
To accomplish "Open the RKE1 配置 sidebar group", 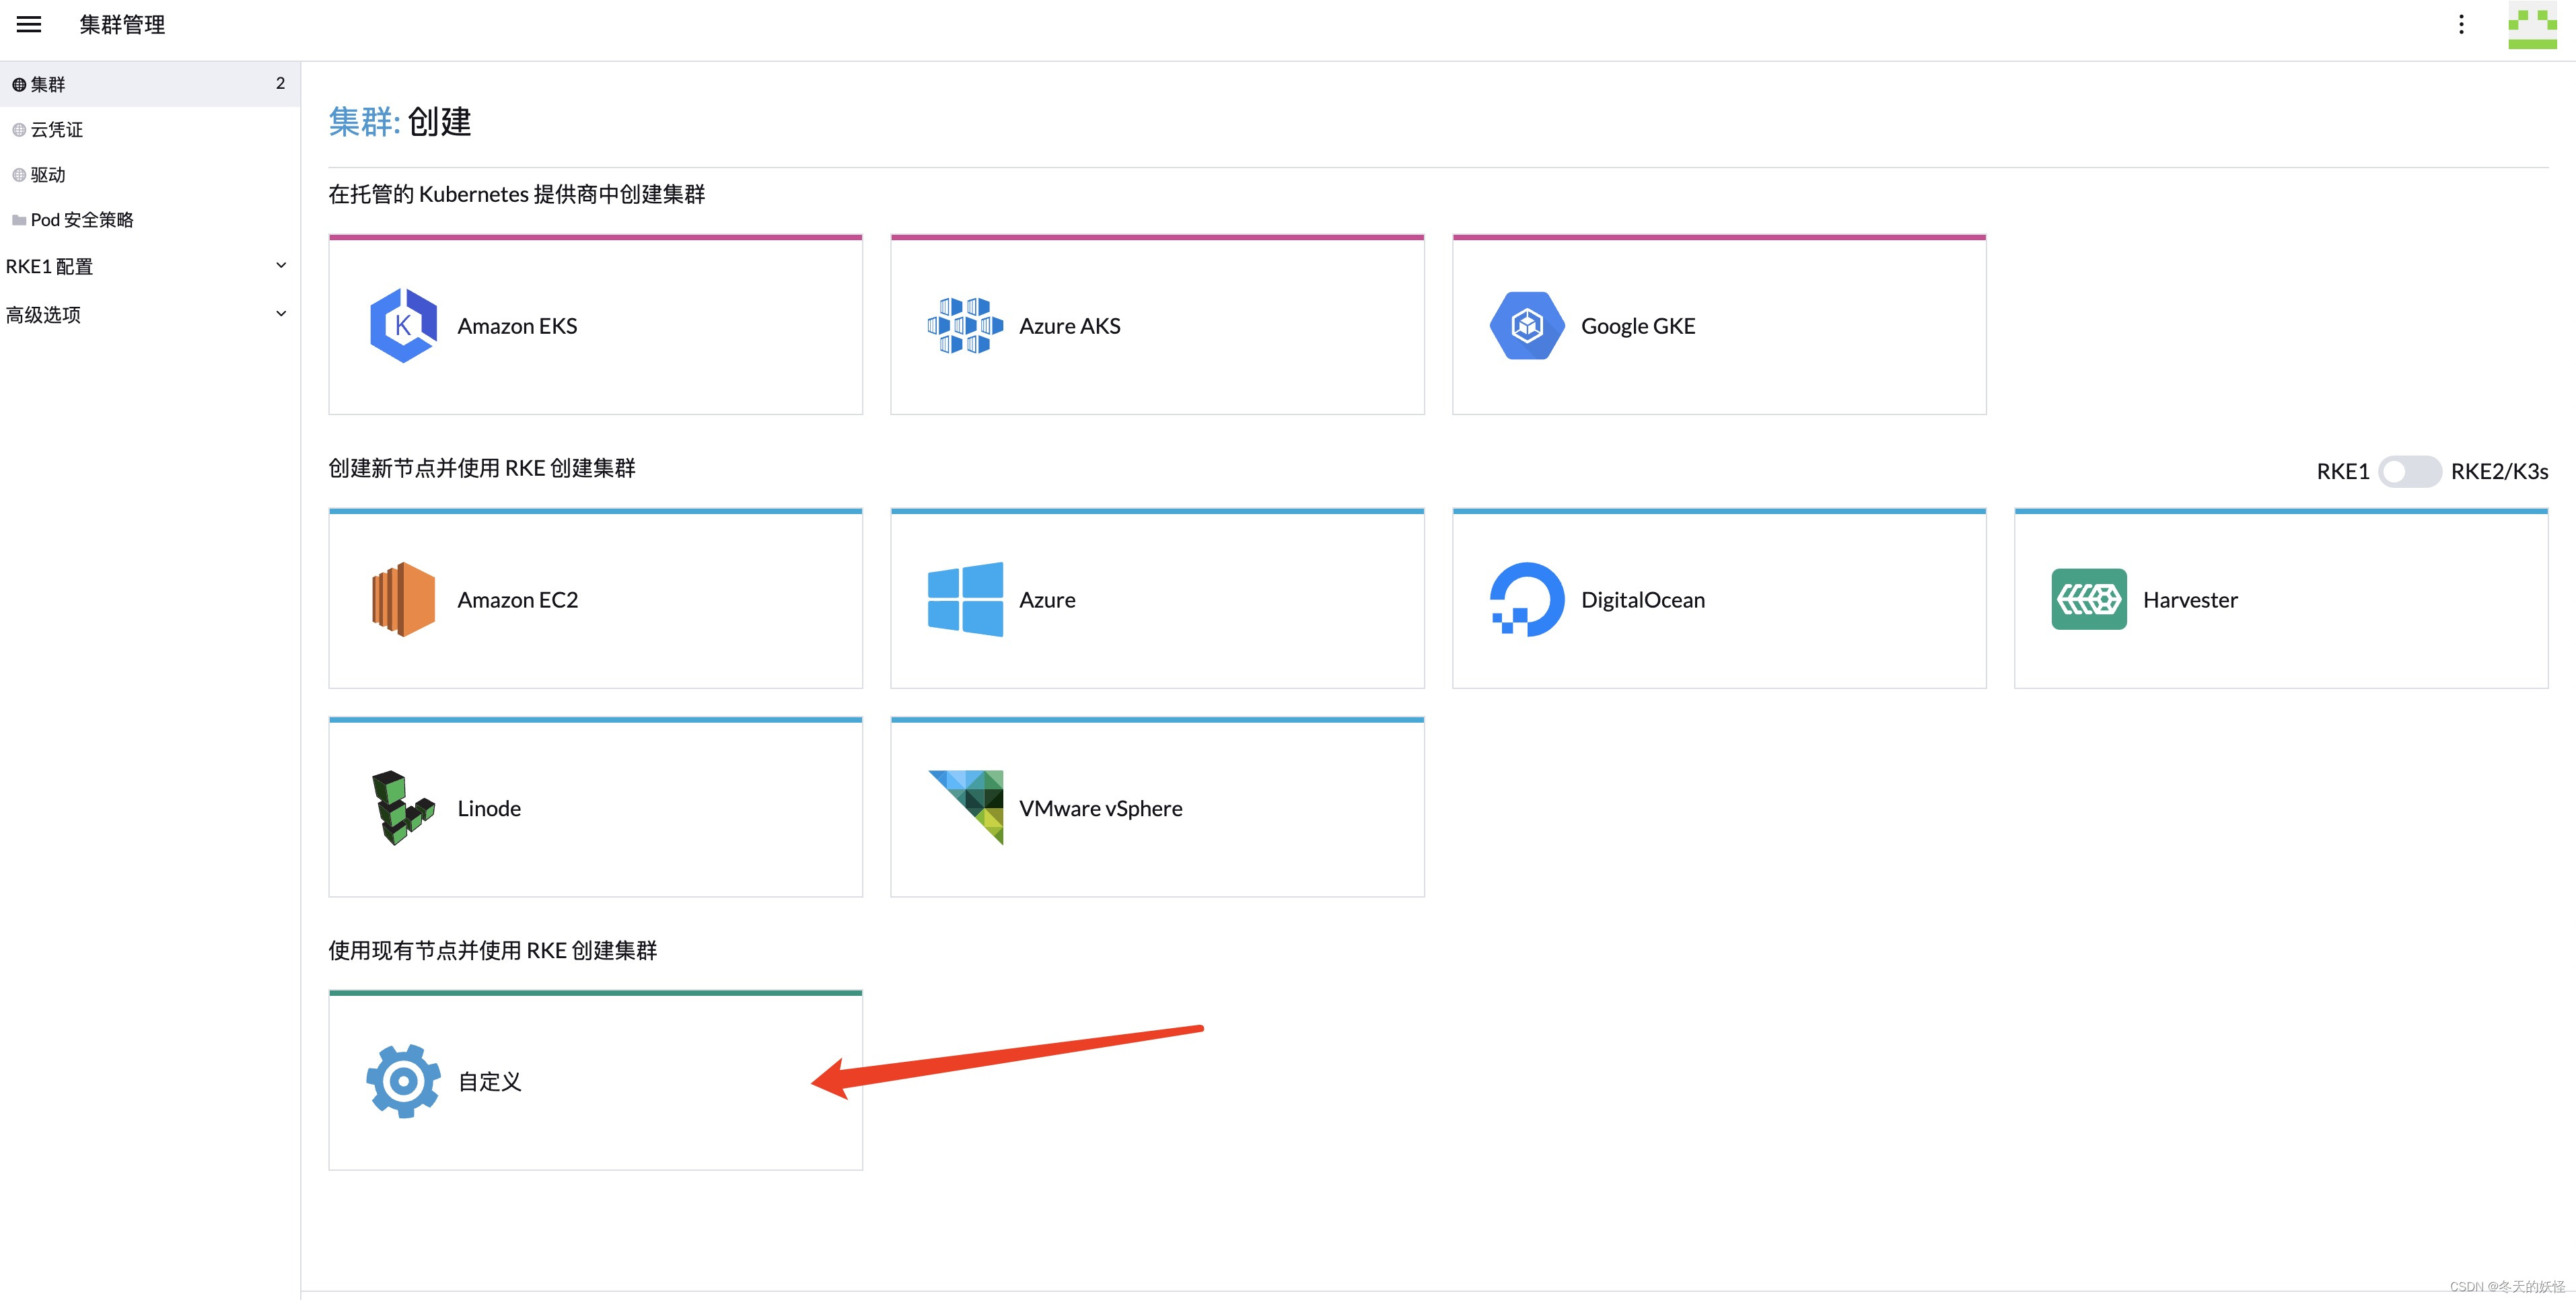I will [x=150, y=266].
